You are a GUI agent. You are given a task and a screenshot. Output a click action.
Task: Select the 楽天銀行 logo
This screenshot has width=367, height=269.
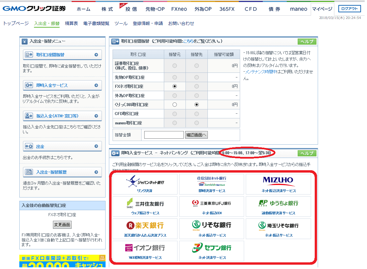click(x=145, y=225)
